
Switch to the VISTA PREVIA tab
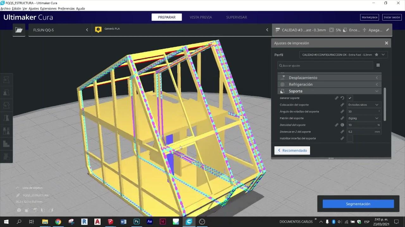(x=201, y=17)
